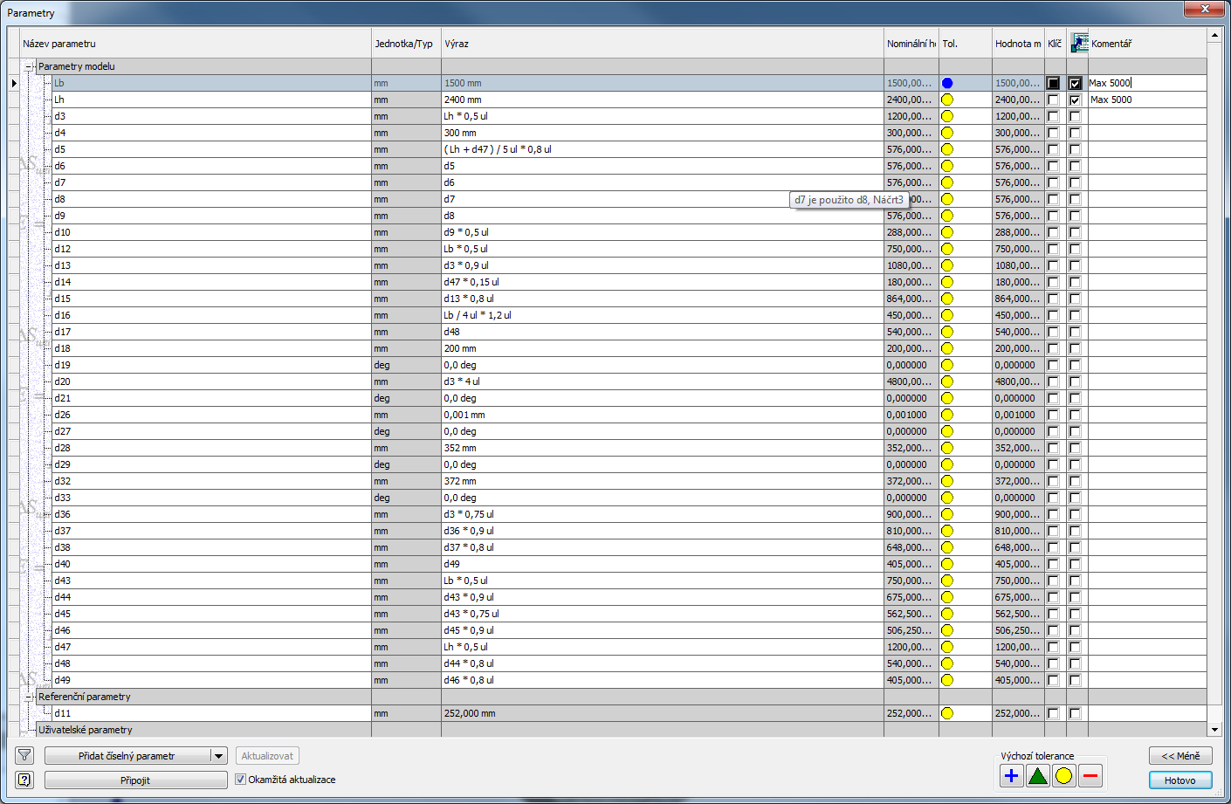The height and width of the screenshot is (804, 1231).
Task: Click yellow tolerance circle in d11 row
Action: tap(947, 713)
